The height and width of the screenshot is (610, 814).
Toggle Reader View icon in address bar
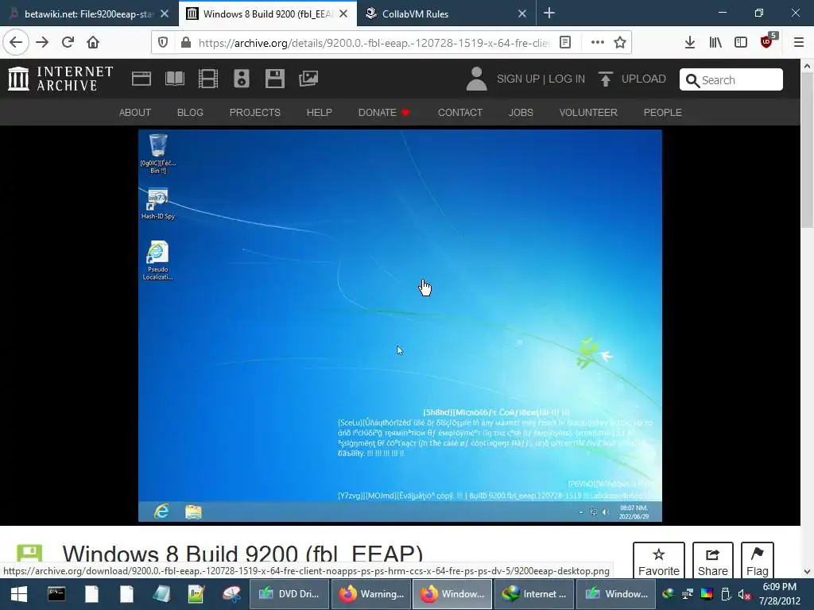tap(565, 43)
